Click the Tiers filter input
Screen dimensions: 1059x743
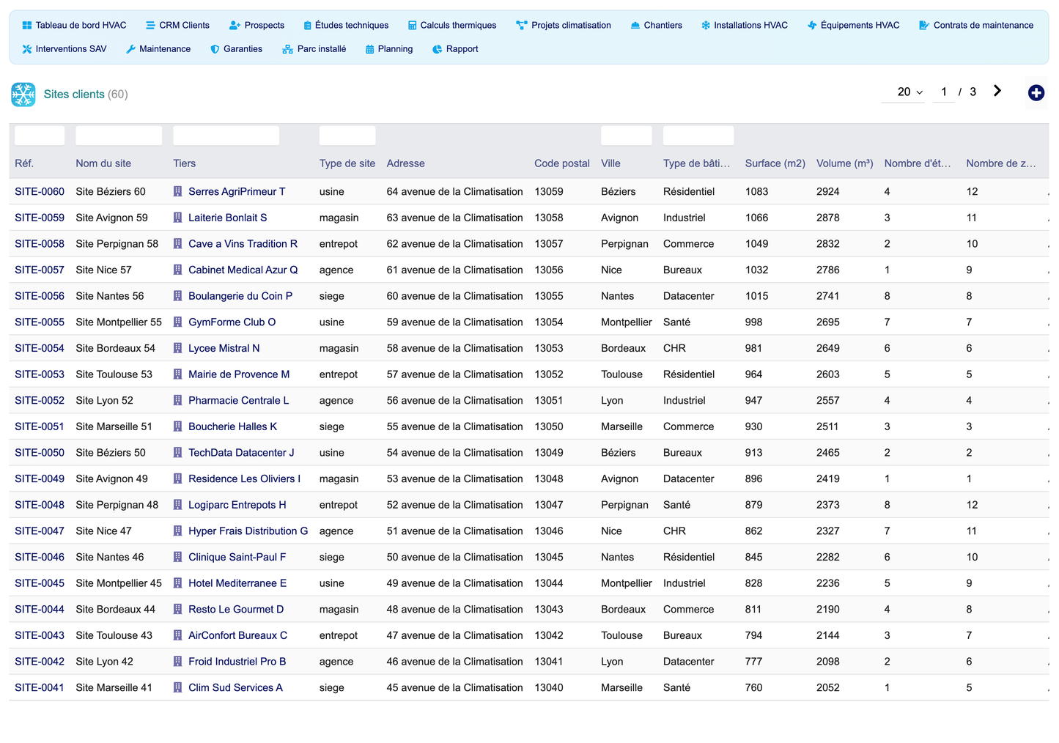pos(226,136)
